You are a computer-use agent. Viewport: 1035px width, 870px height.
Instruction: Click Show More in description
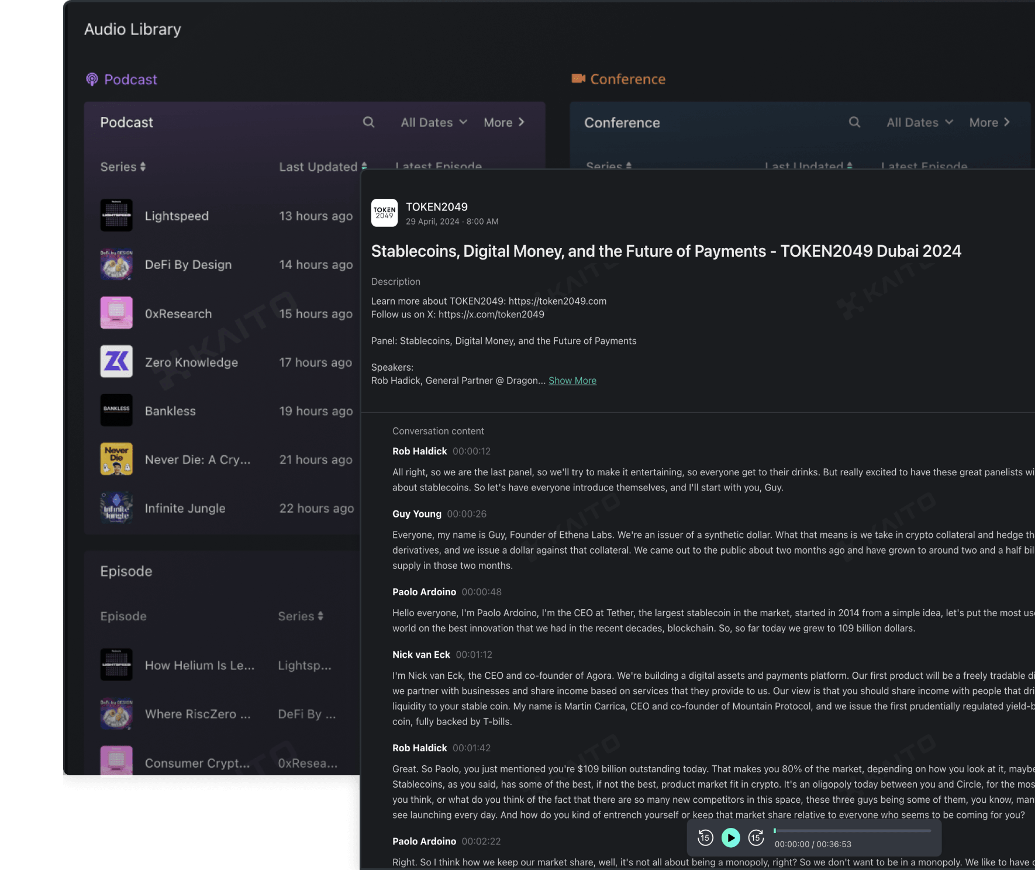[572, 381]
